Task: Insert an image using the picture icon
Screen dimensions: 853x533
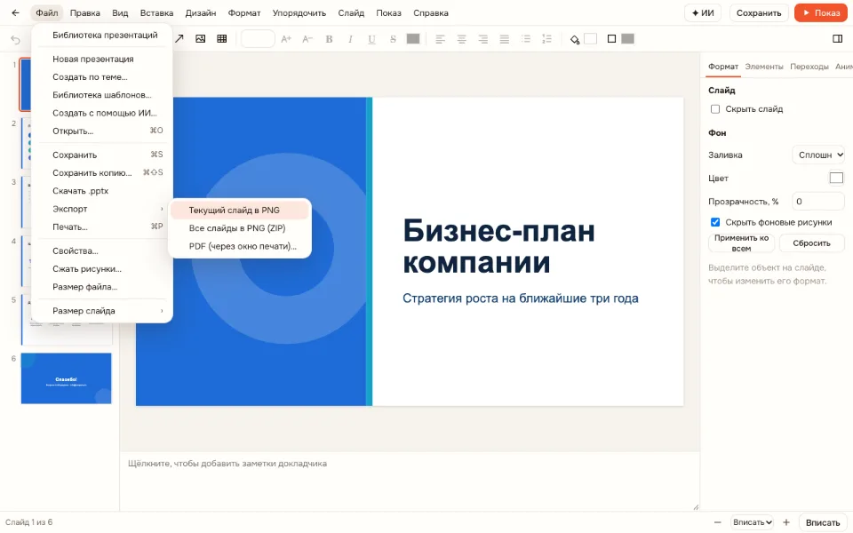Action: coord(200,38)
